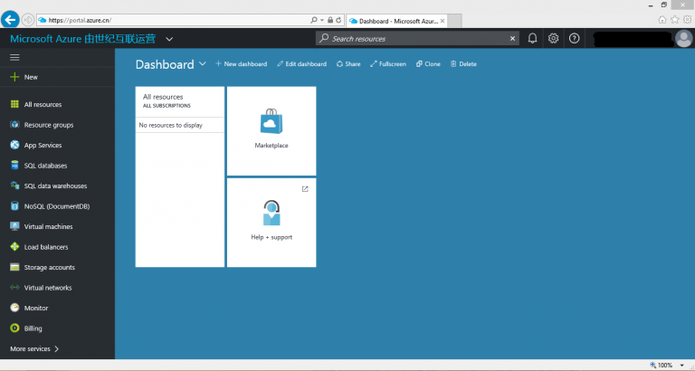The width and height of the screenshot is (695, 371).
Task: Clear the search box with the X
Action: tap(512, 39)
